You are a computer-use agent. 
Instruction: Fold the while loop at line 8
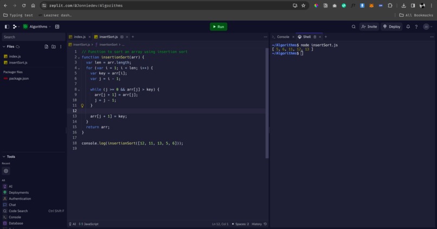79,90
